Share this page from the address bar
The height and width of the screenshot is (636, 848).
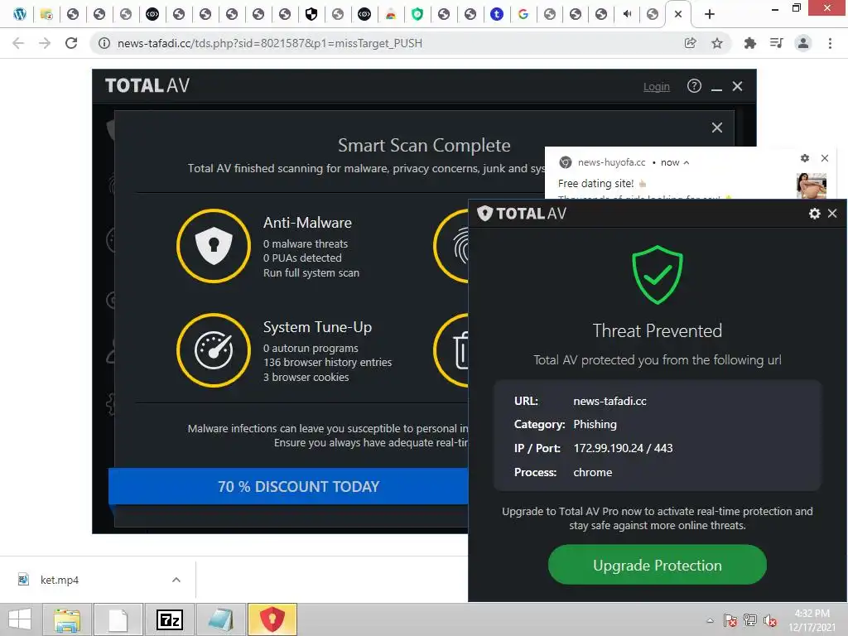690,43
